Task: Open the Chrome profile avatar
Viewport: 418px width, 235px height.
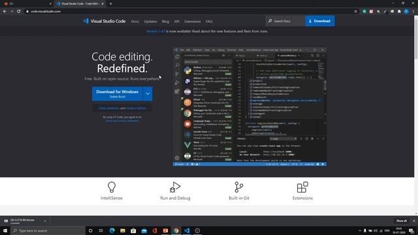Action: pos(406,12)
